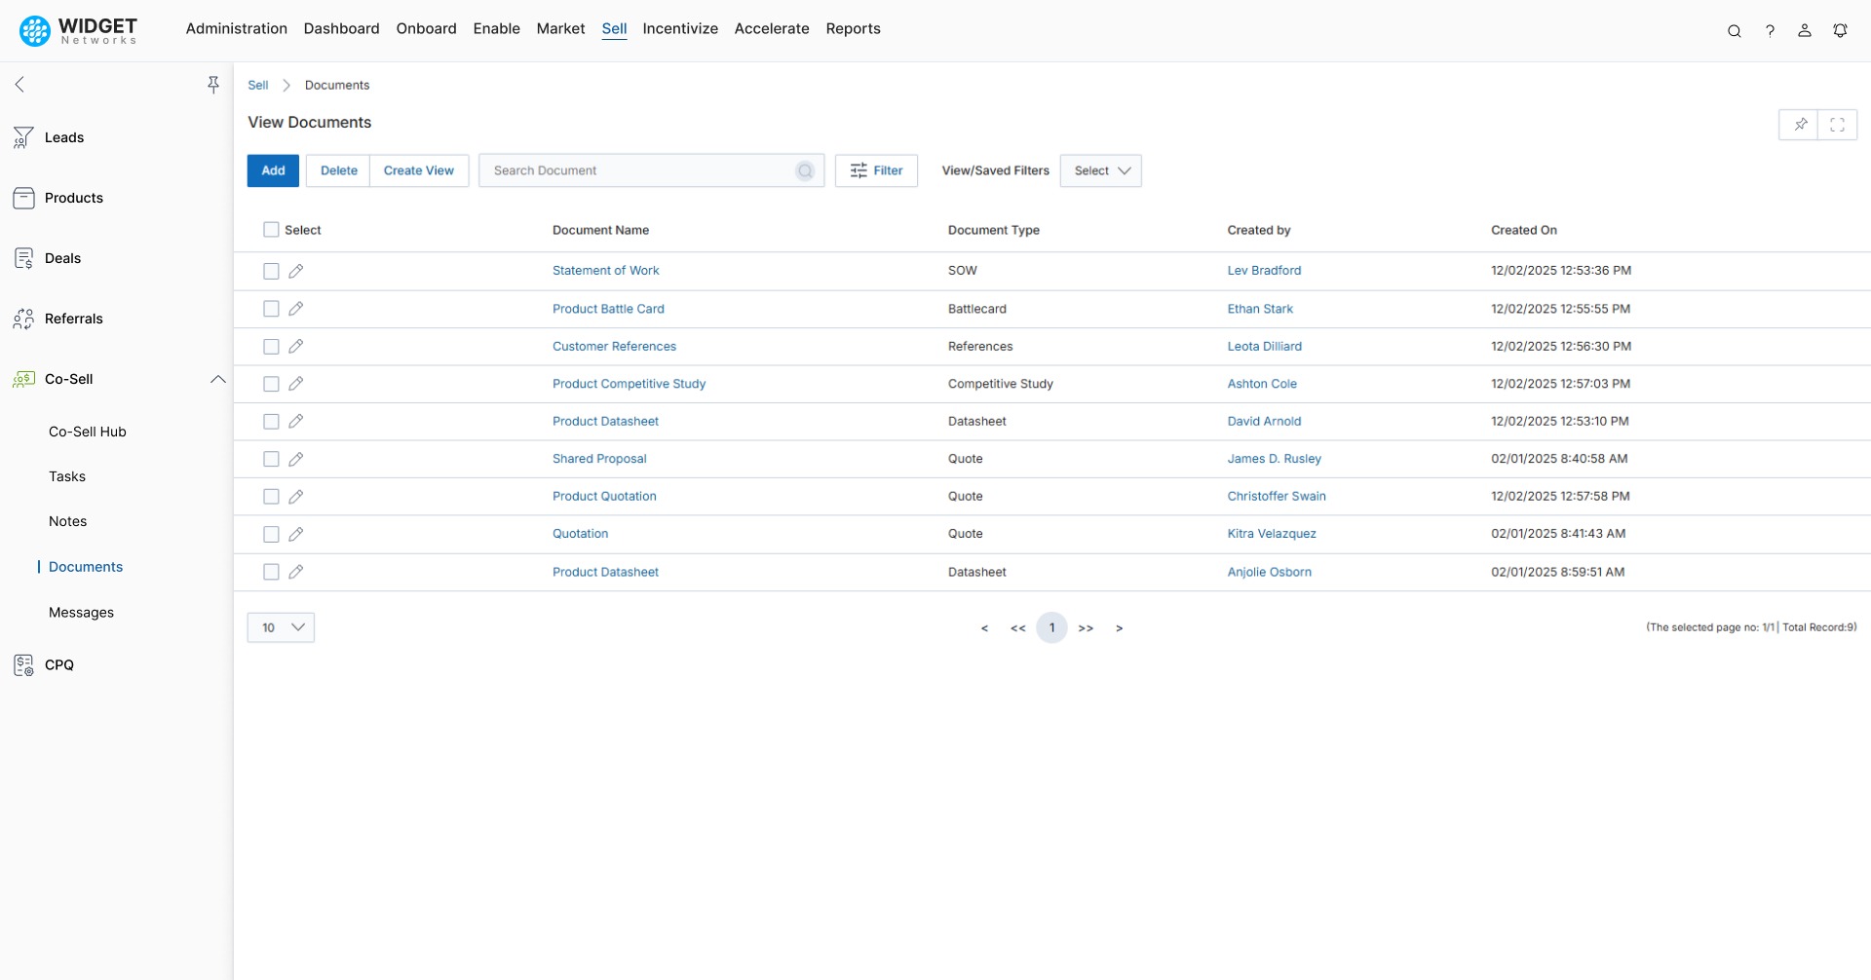Open the user profile icon
This screenshot has height=980, width=1871.
(x=1804, y=30)
